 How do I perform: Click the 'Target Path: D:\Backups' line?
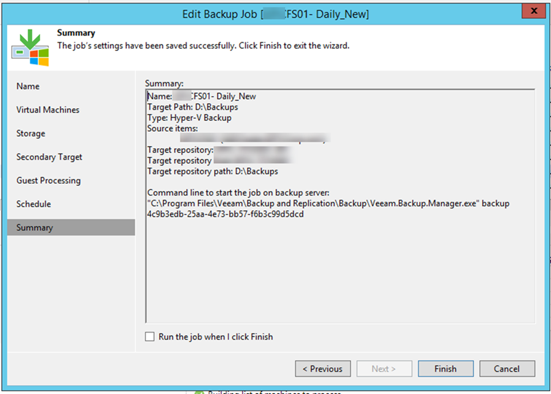tap(192, 107)
